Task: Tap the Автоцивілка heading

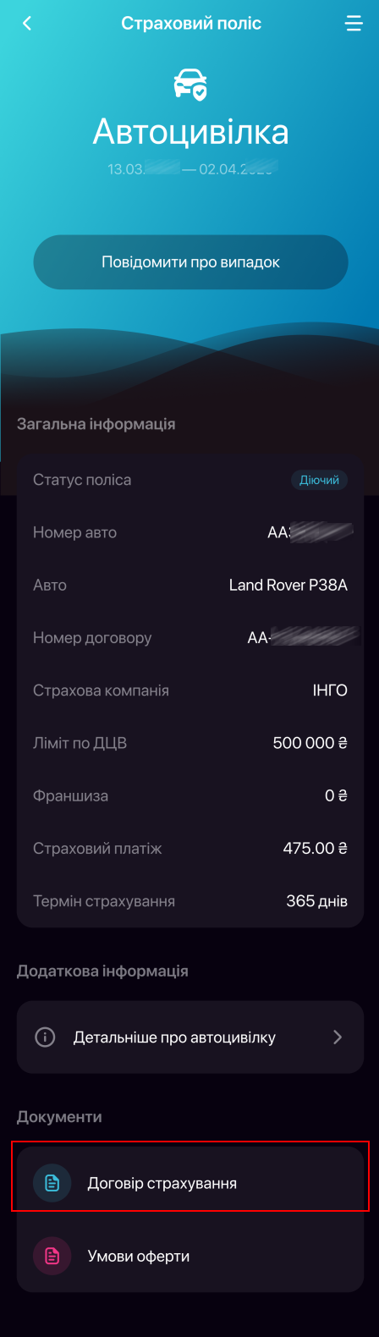Action: click(x=190, y=132)
